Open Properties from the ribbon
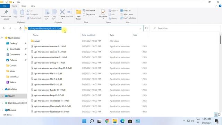 (103, 14)
